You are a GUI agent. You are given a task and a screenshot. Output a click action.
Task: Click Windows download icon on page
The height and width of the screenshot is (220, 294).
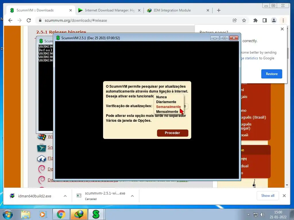coord(41,137)
